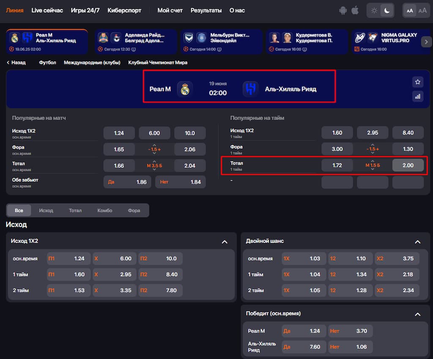
Task: Pick осн.время 12 double chance 1.10
Action: point(351,258)
